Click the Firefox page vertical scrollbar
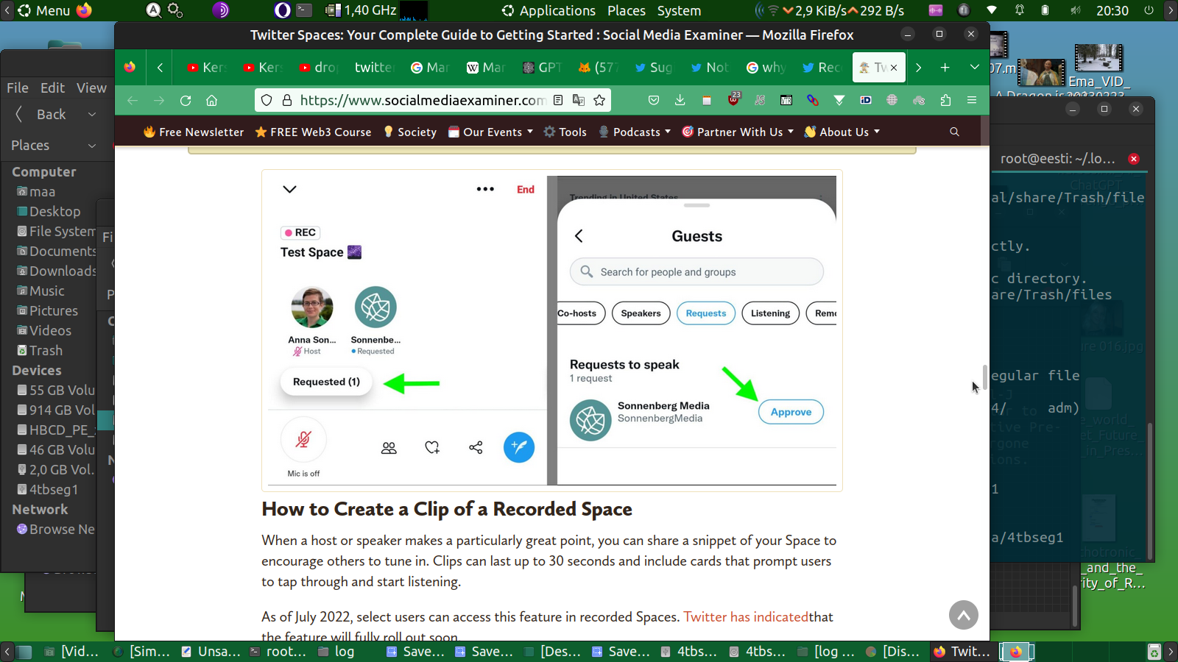Image resolution: width=1178 pixels, height=662 pixels. (984, 377)
